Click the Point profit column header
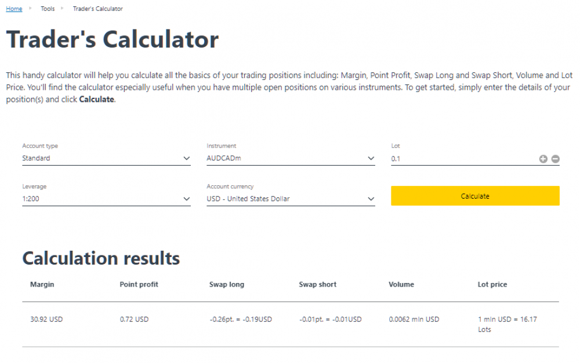The width and height of the screenshot is (580, 363). tap(139, 284)
